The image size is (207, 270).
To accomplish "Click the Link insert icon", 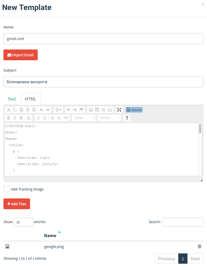I will point(69,110).
